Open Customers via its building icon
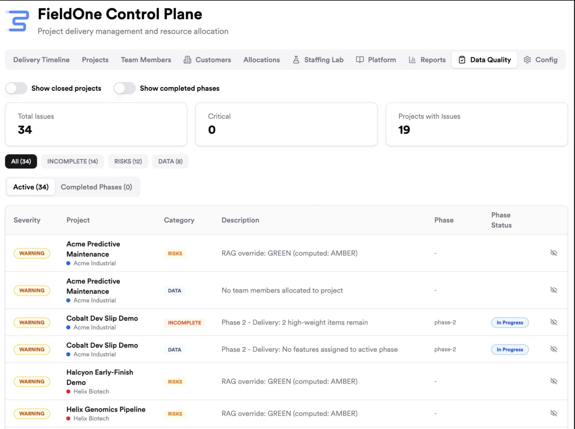575x429 pixels. pos(187,60)
